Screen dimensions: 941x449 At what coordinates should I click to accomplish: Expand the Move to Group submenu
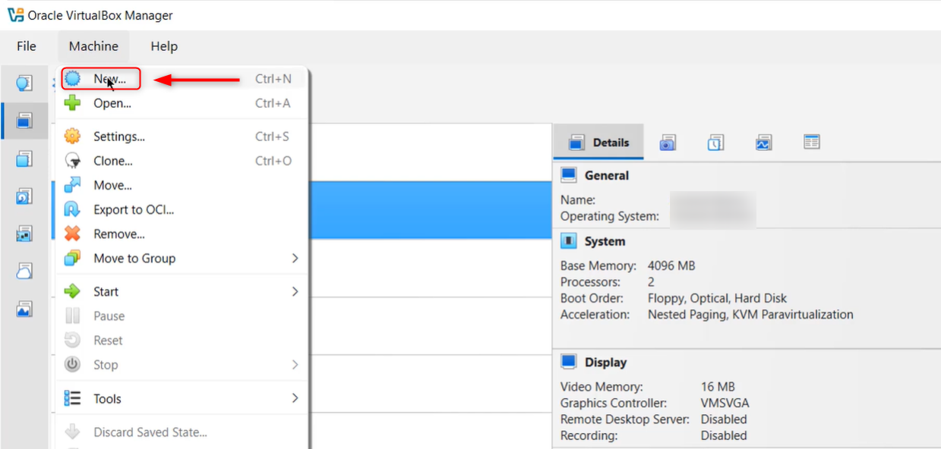coord(181,258)
